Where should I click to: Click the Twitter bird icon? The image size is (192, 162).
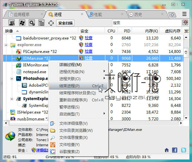(184, 150)
